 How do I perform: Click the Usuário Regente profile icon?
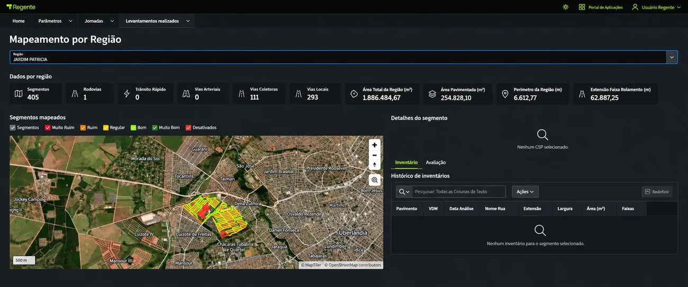pyautogui.click(x=635, y=7)
